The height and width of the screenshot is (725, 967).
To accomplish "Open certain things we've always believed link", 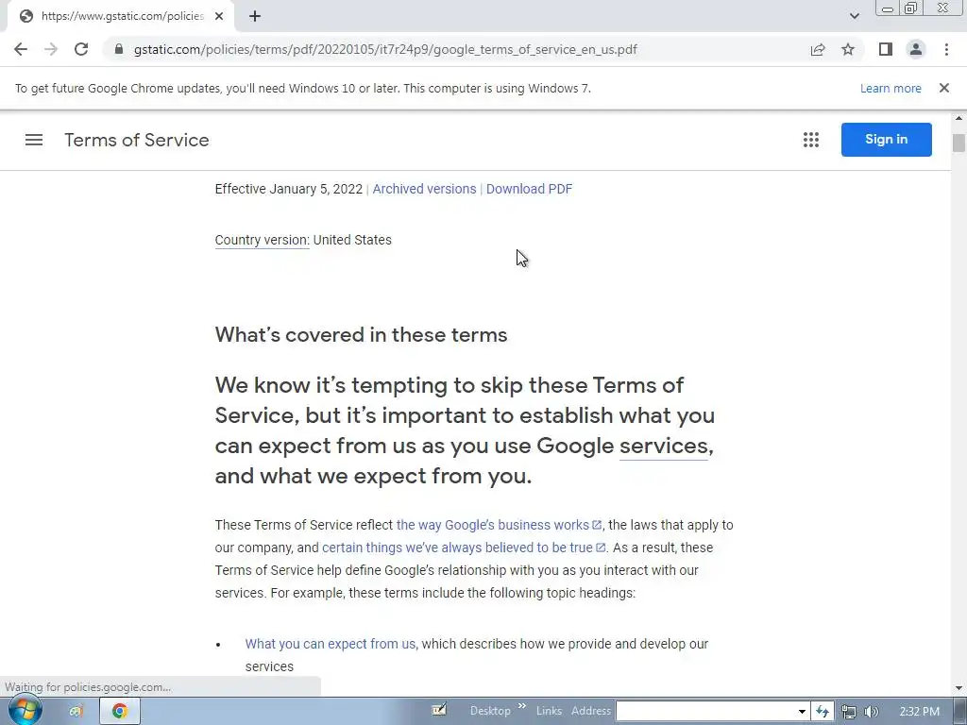I will pyautogui.click(x=463, y=548).
